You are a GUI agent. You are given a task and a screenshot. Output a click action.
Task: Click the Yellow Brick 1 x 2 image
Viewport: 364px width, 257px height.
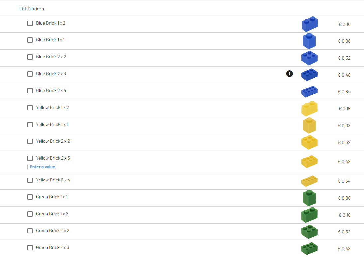[x=309, y=109]
